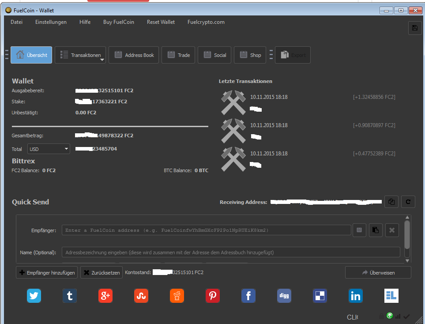The height and width of the screenshot is (324, 425).
Task: Switch to the Übersicht tab
Action: 31,55
